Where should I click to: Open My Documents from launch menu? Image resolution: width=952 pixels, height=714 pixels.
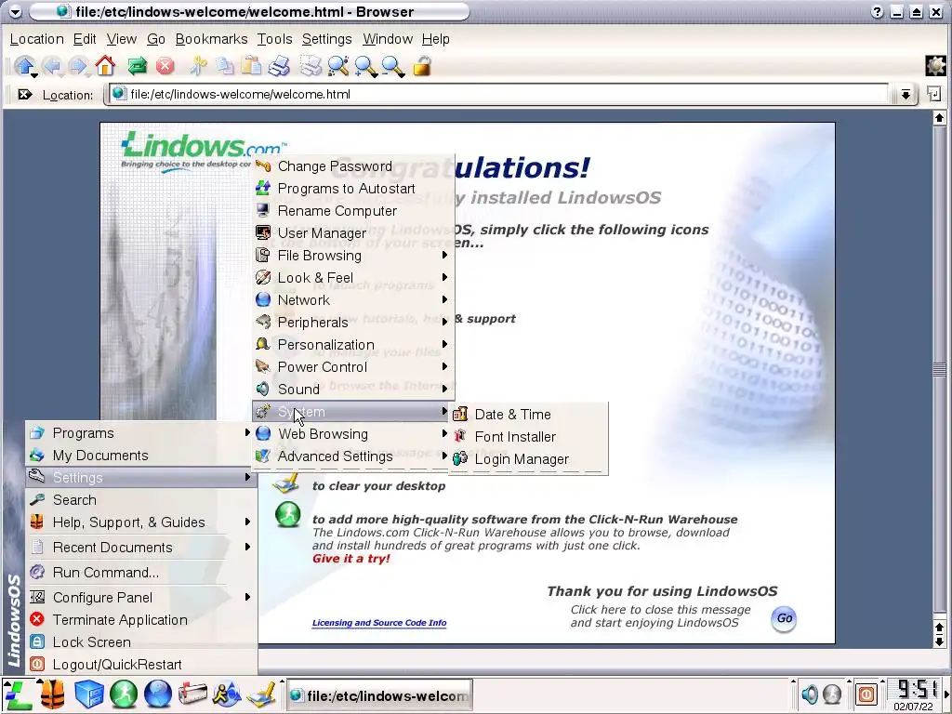click(x=141, y=456)
